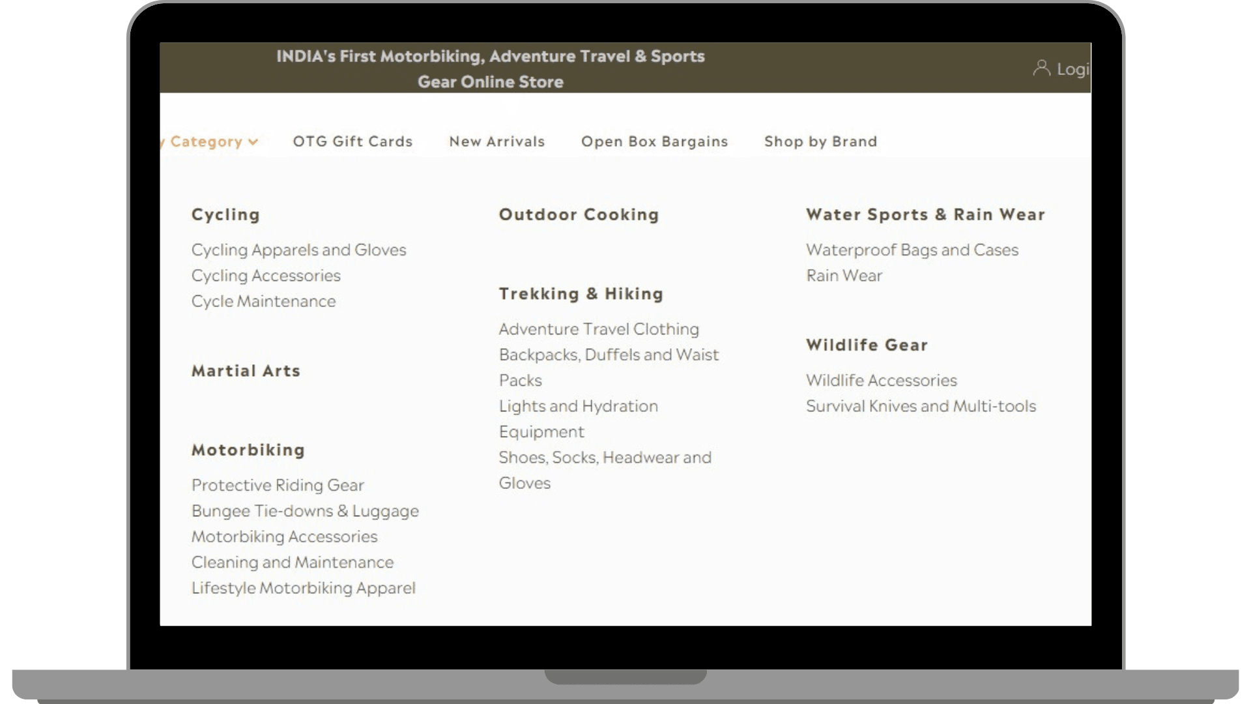Open OTG Gift Cards page
This screenshot has height=704, width=1251.
pos(352,141)
